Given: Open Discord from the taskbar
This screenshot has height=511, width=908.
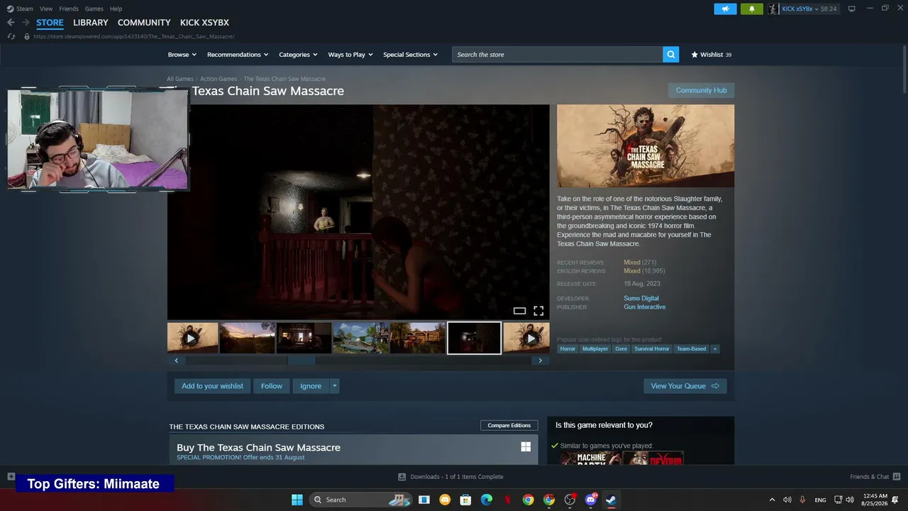Looking at the screenshot, I should click(590, 500).
